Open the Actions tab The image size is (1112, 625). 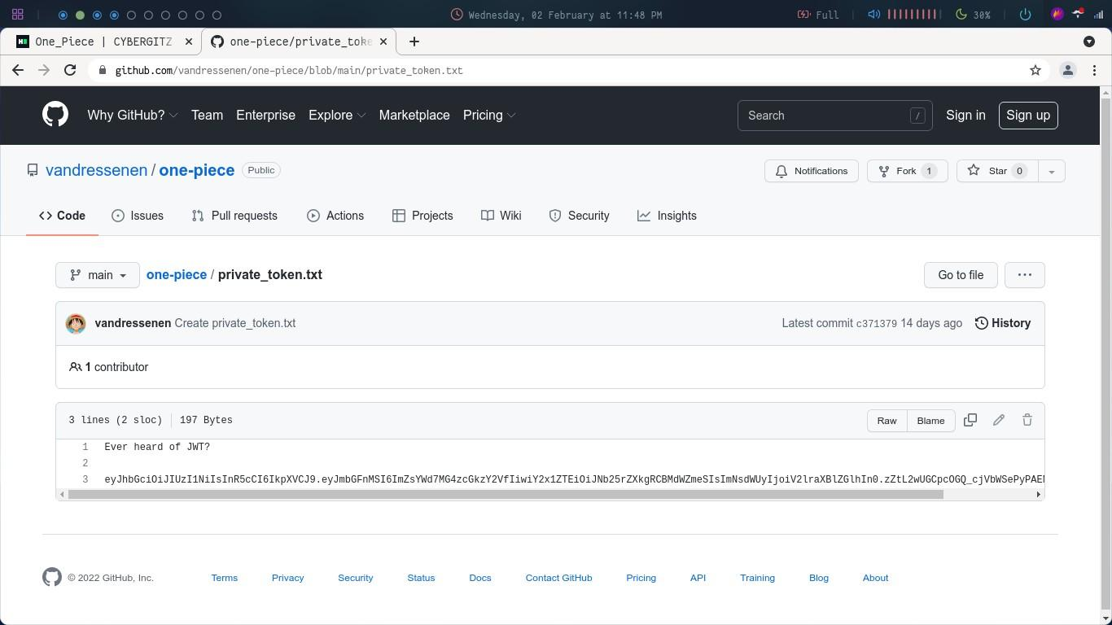335,216
